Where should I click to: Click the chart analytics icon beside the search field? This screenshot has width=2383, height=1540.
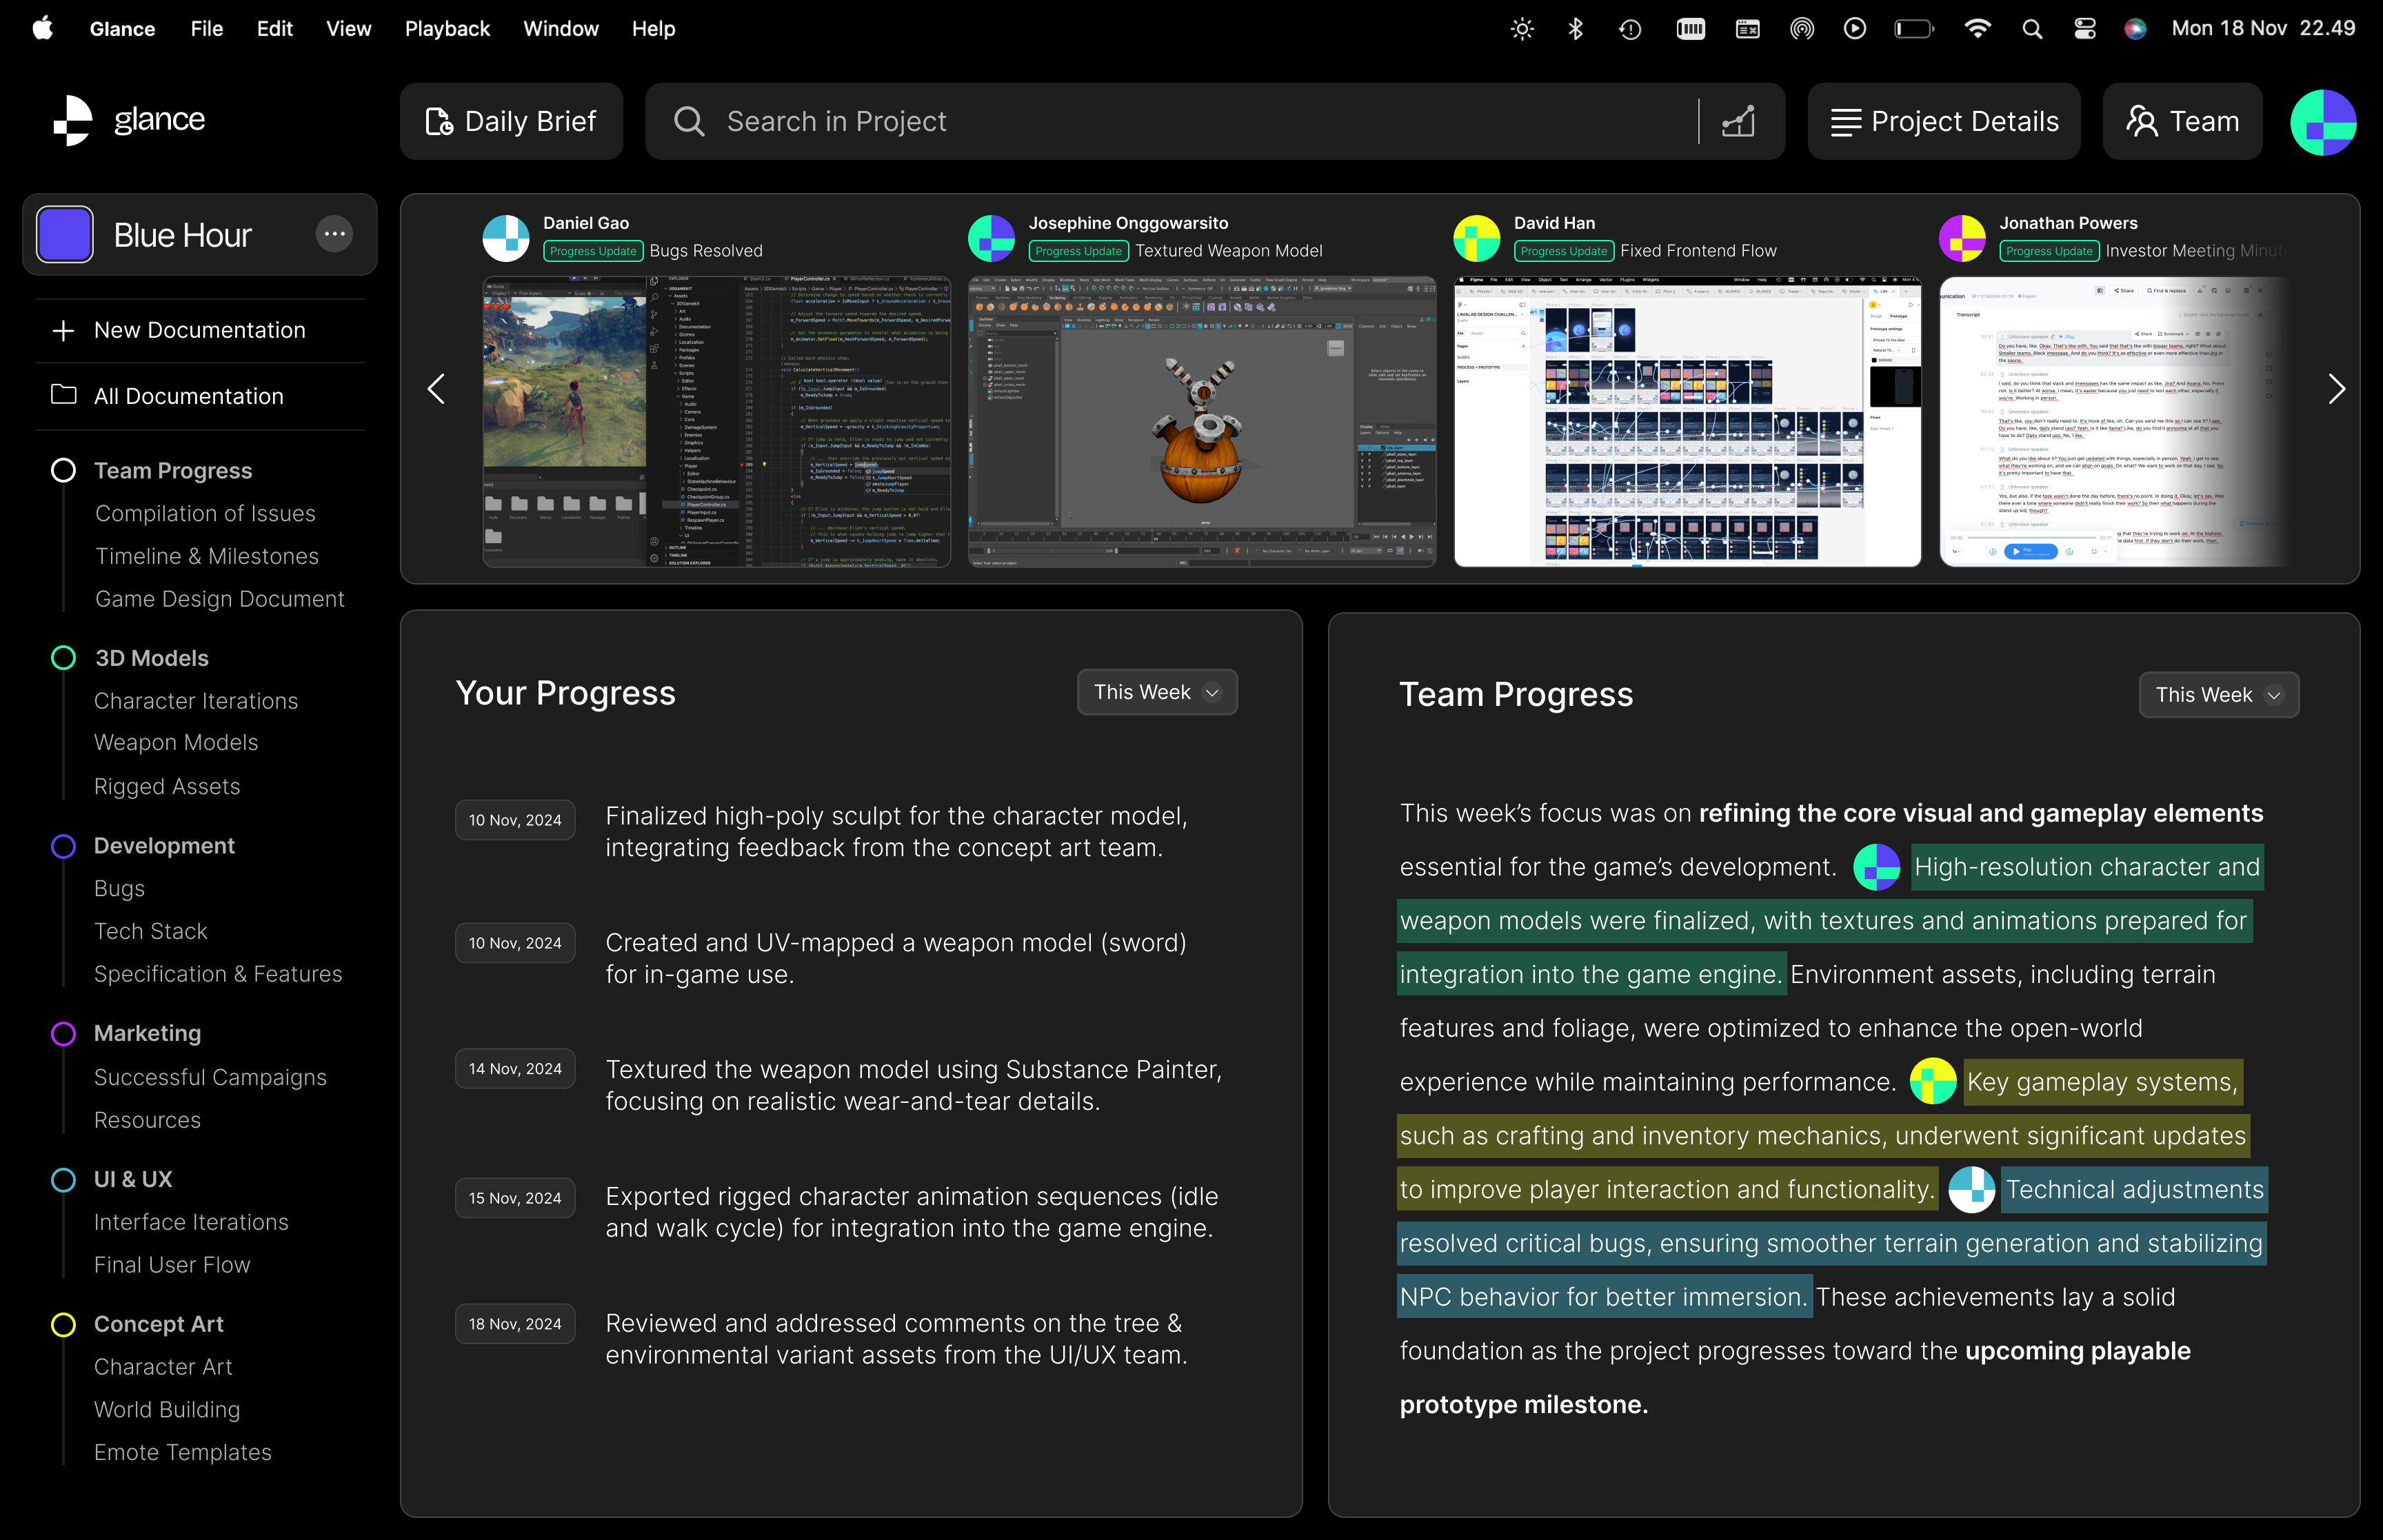(x=1738, y=121)
